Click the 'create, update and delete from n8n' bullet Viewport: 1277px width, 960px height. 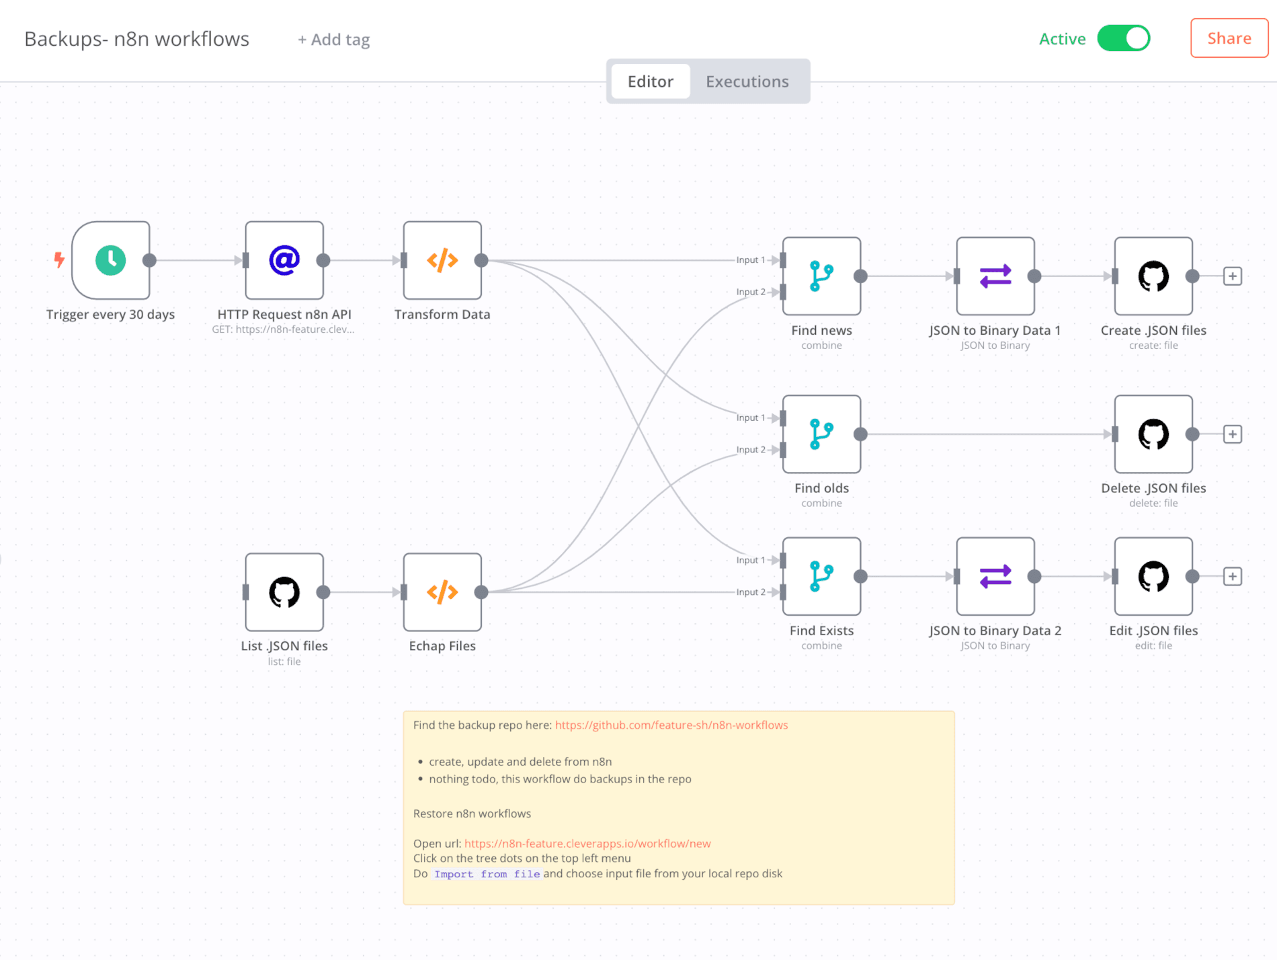click(520, 762)
